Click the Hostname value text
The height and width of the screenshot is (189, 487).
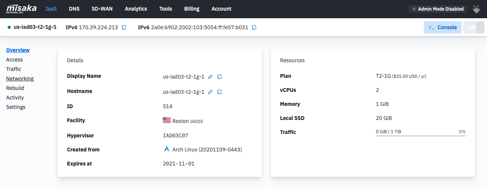tap(183, 92)
